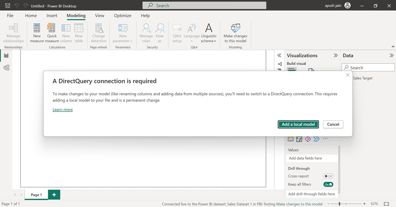Viewport: 396px width, 207px height.
Task: Click the New table icon
Action: click(x=79, y=33)
